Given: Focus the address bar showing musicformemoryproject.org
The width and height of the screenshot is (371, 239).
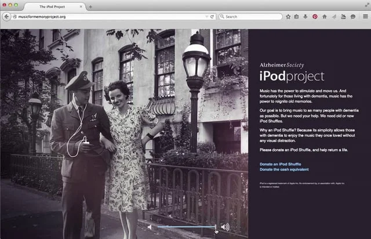Looking at the screenshot, I should pos(114,17).
